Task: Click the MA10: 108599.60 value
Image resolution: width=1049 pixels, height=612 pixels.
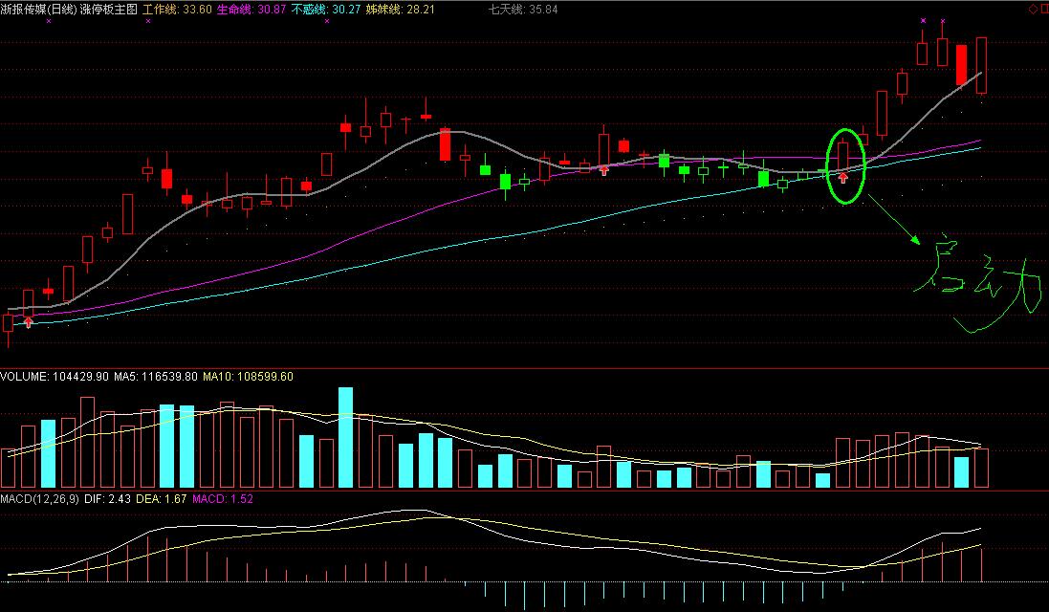Action: [249, 377]
